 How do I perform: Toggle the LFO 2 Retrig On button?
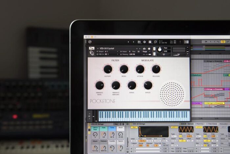tap(207, 141)
